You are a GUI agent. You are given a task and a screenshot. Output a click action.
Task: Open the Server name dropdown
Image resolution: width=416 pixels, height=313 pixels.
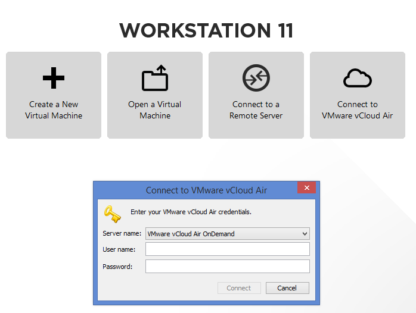point(228,233)
